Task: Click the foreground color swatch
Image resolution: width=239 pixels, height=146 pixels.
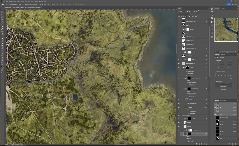Action: coord(2,67)
